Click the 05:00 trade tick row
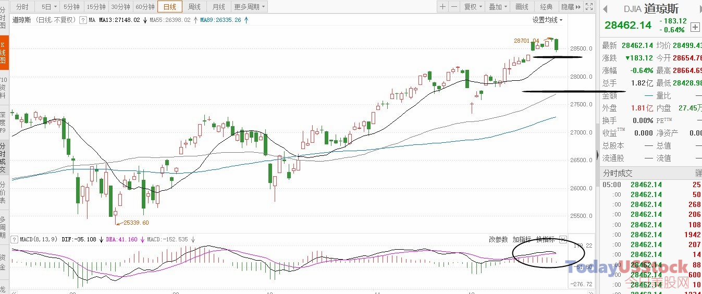Screen dimensions: 702x294 click(651, 185)
